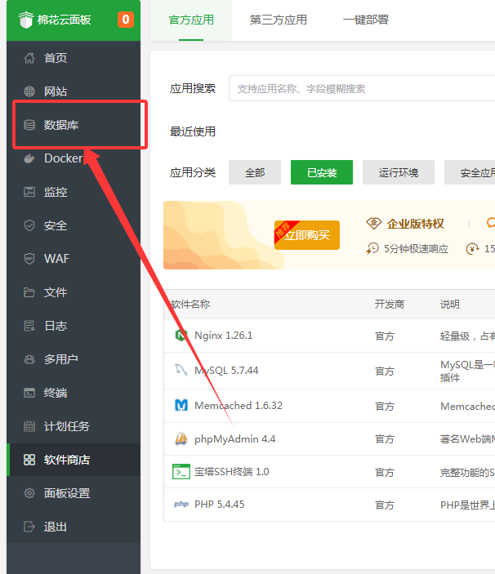Image resolution: width=495 pixels, height=574 pixels.
Task: Open Nginx 1.26.1 software entry
Action: pyautogui.click(x=223, y=336)
